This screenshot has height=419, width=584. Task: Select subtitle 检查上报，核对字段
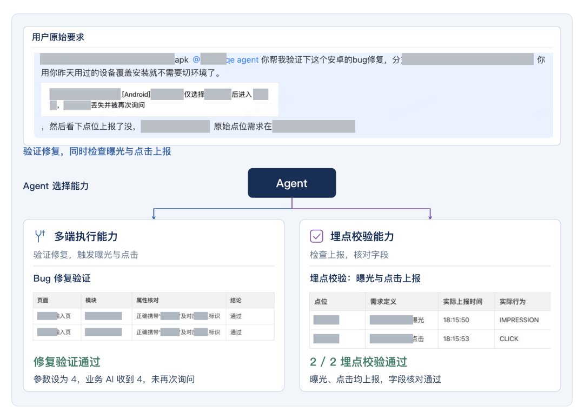[x=349, y=255]
